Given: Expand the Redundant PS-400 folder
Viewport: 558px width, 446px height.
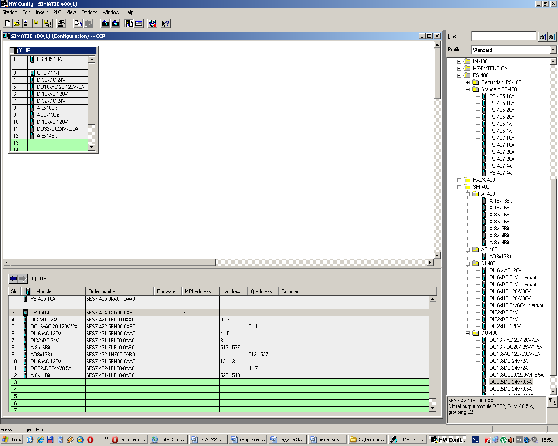Looking at the screenshot, I should pos(467,82).
